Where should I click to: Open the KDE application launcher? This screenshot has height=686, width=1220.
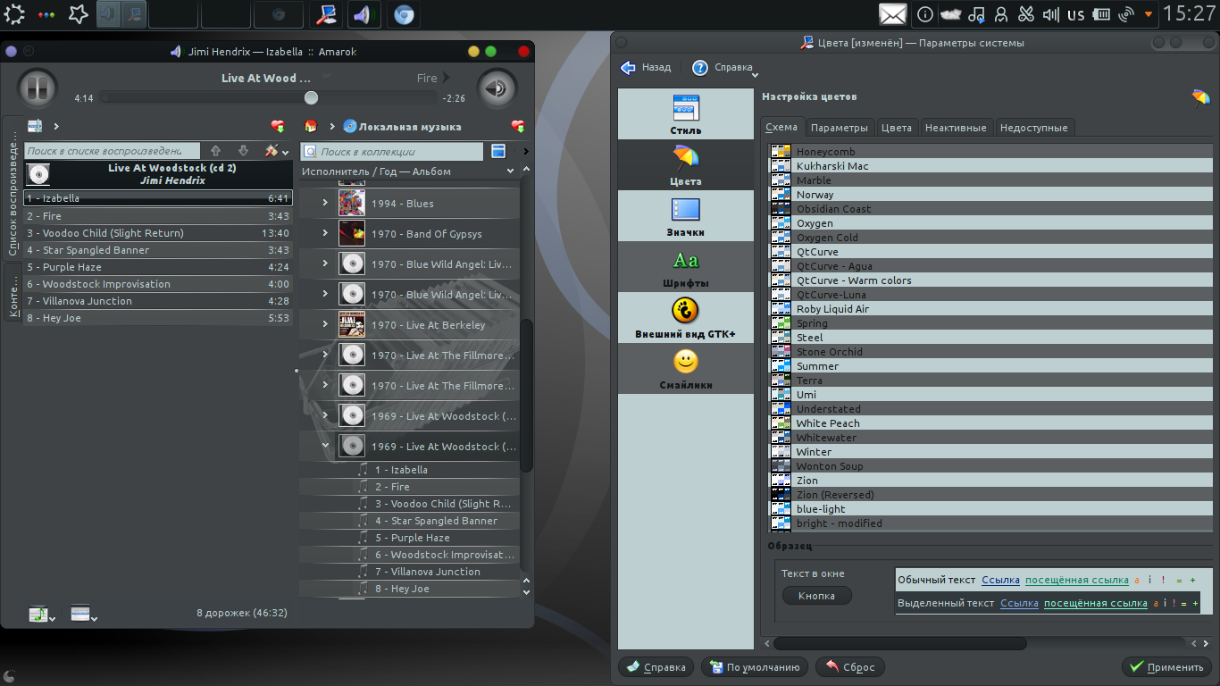pyautogui.click(x=14, y=14)
